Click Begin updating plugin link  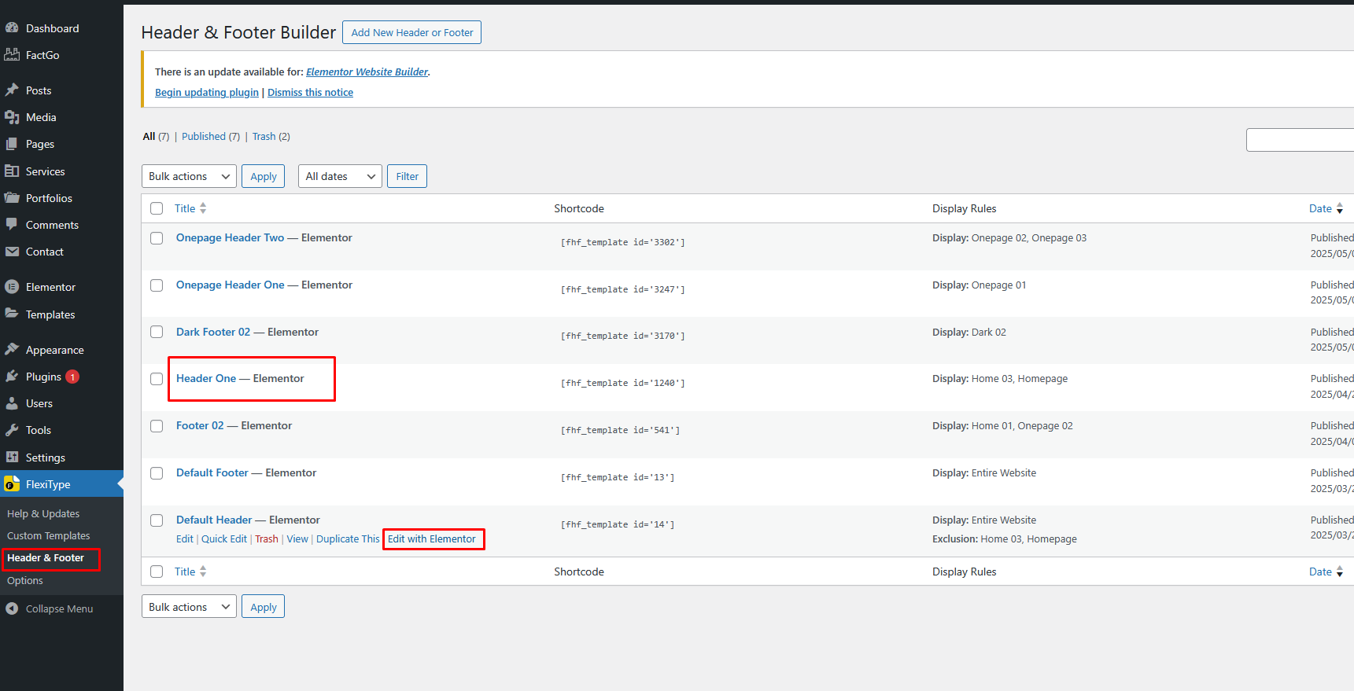(207, 92)
